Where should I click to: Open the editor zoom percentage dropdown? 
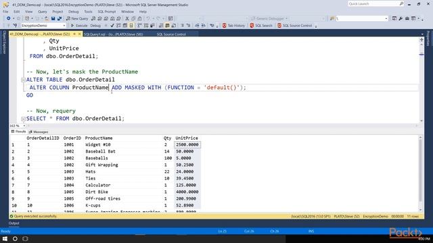[x=24, y=126]
